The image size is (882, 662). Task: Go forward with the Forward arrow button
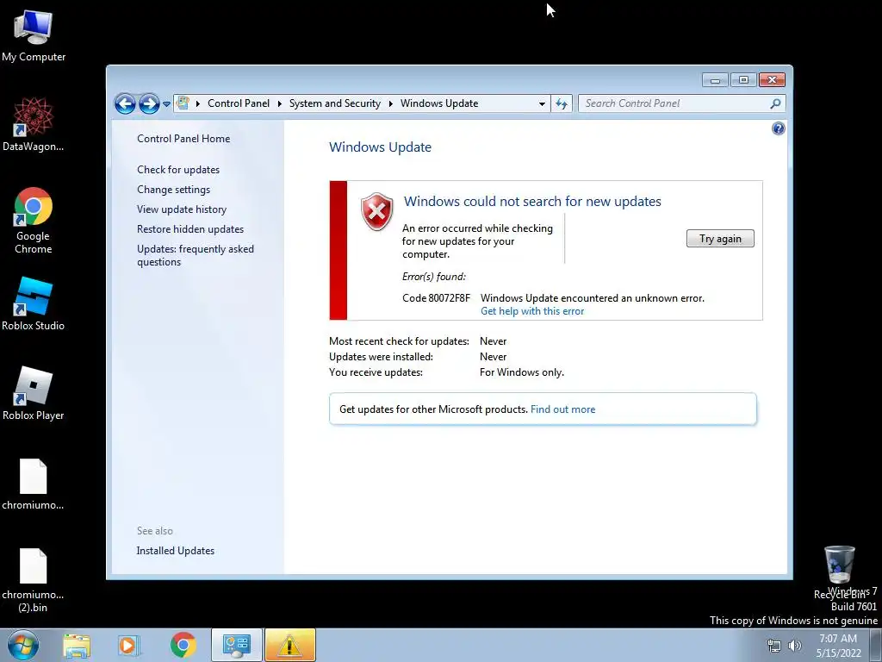149,103
